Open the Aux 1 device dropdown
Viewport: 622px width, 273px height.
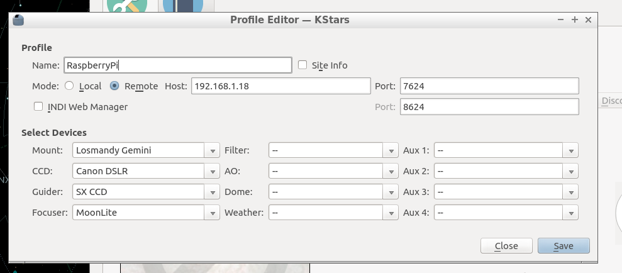click(506, 150)
